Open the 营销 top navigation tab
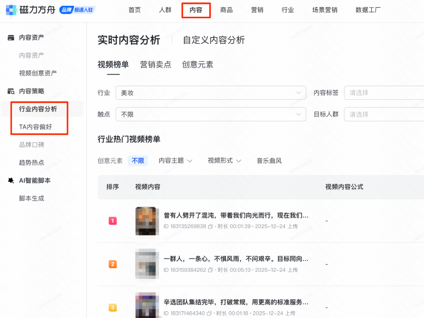This screenshot has width=424, height=318. pyautogui.click(x=257, y=10)
